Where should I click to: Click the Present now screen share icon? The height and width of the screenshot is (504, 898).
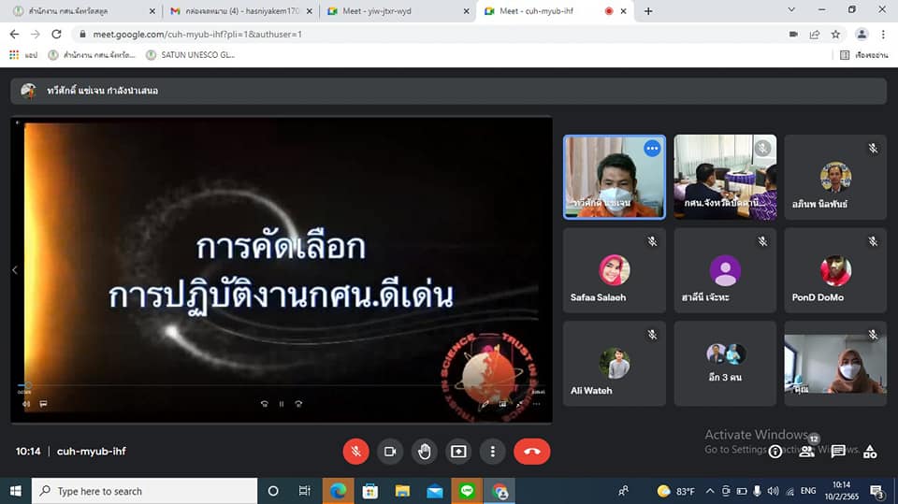(458, 451)
